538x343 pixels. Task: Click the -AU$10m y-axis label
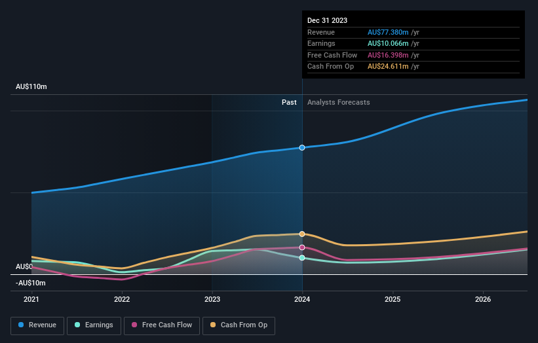pyautogui.click(x=31, y=283)
